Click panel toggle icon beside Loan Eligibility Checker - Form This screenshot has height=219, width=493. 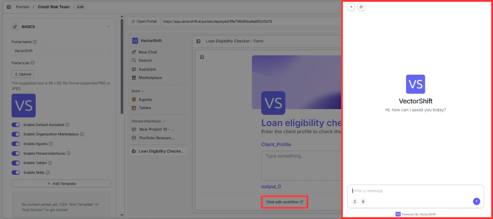point(199,41)
